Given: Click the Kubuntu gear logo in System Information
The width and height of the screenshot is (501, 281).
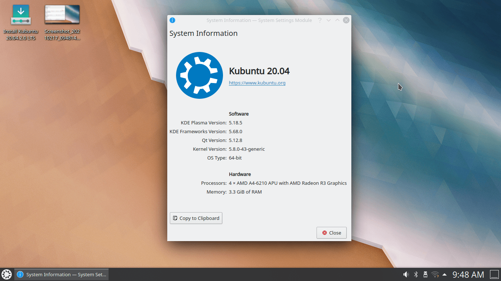Looking at the screenshot, I should [x=200, y=75].
